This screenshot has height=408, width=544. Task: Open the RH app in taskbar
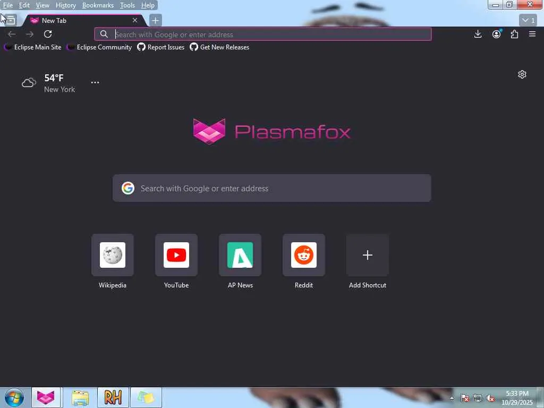[113, 397]
